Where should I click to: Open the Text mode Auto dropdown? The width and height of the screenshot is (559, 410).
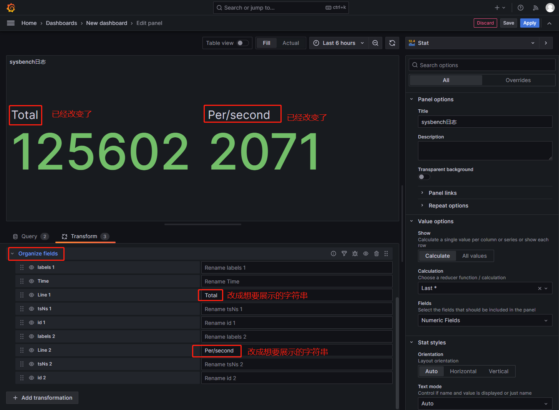point(485,403)
